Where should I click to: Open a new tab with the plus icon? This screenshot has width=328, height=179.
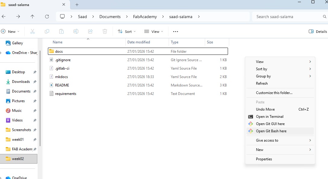[77, 5]
